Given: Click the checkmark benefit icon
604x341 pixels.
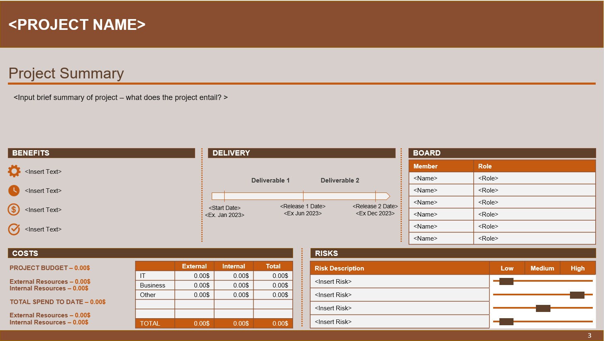Looking at the screenshot, I should coord(14,229).
